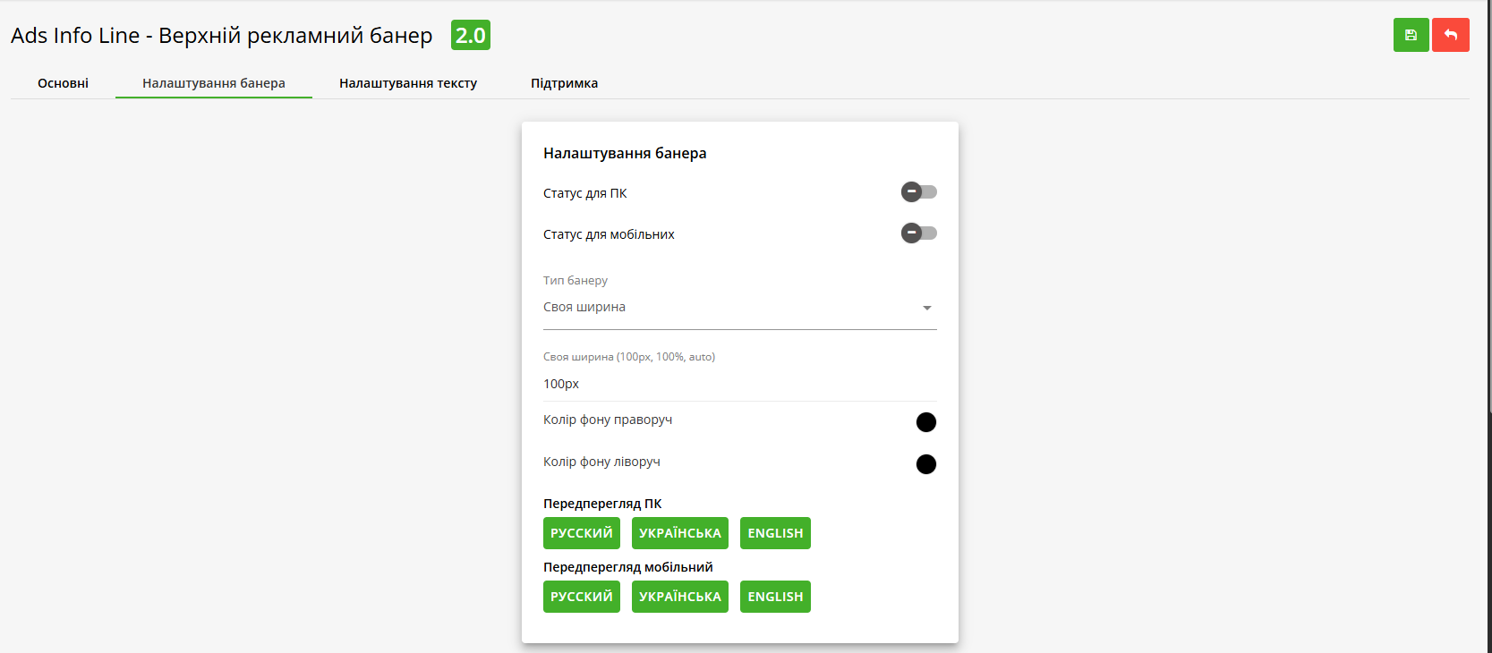Viewport: 1492px width, 653px height.
Task: Open the Колір фону ліворуч color swatch
Action: [x=925, y=464]
